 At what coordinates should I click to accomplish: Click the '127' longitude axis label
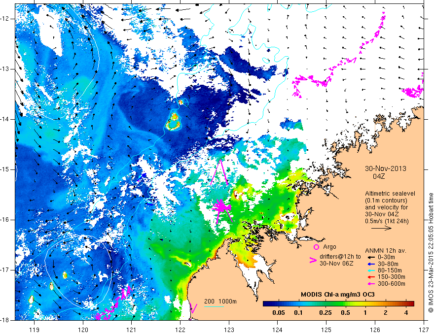pyautogui.click(x=424, y=330)
